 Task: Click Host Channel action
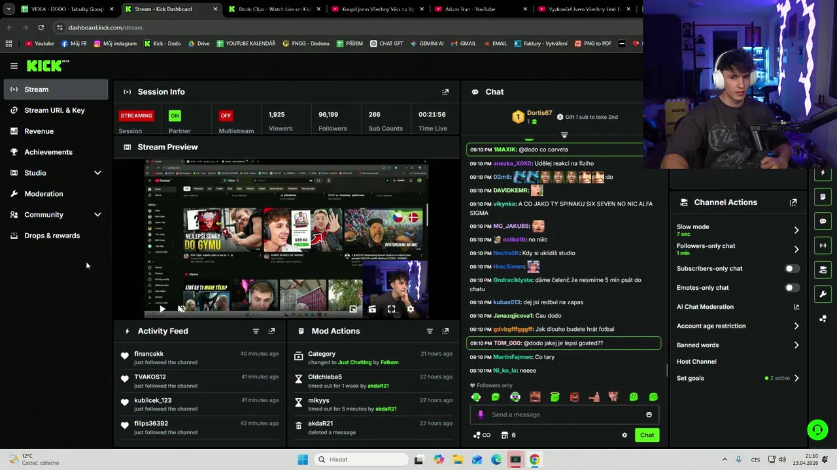pos(696,362)
